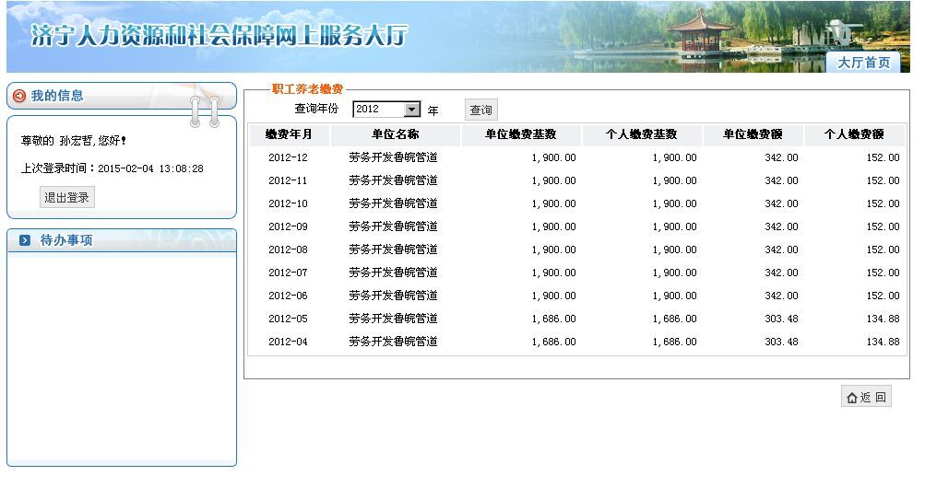Image resolution: width=925 pixels, height=499 pixels.
Task: Open the 查询年份 year dropdown arrow
Action: (x=411, y=110)
